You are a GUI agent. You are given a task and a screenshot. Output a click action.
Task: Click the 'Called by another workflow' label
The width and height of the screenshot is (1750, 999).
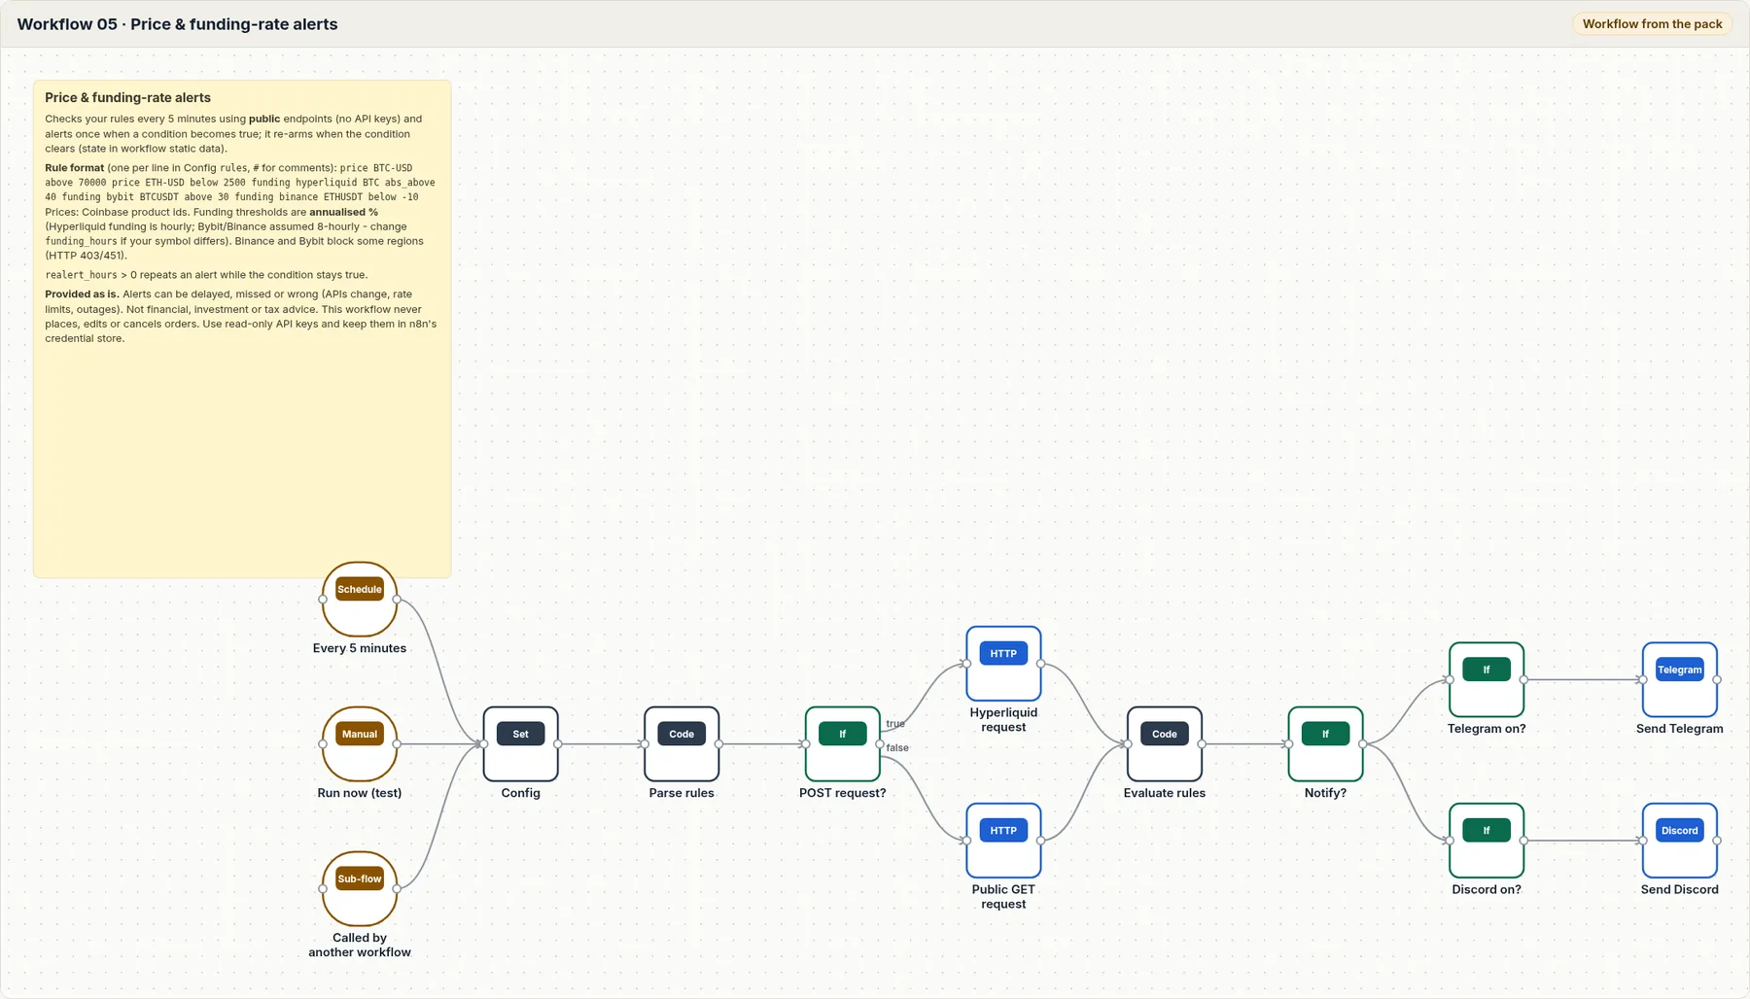point(360,945)
